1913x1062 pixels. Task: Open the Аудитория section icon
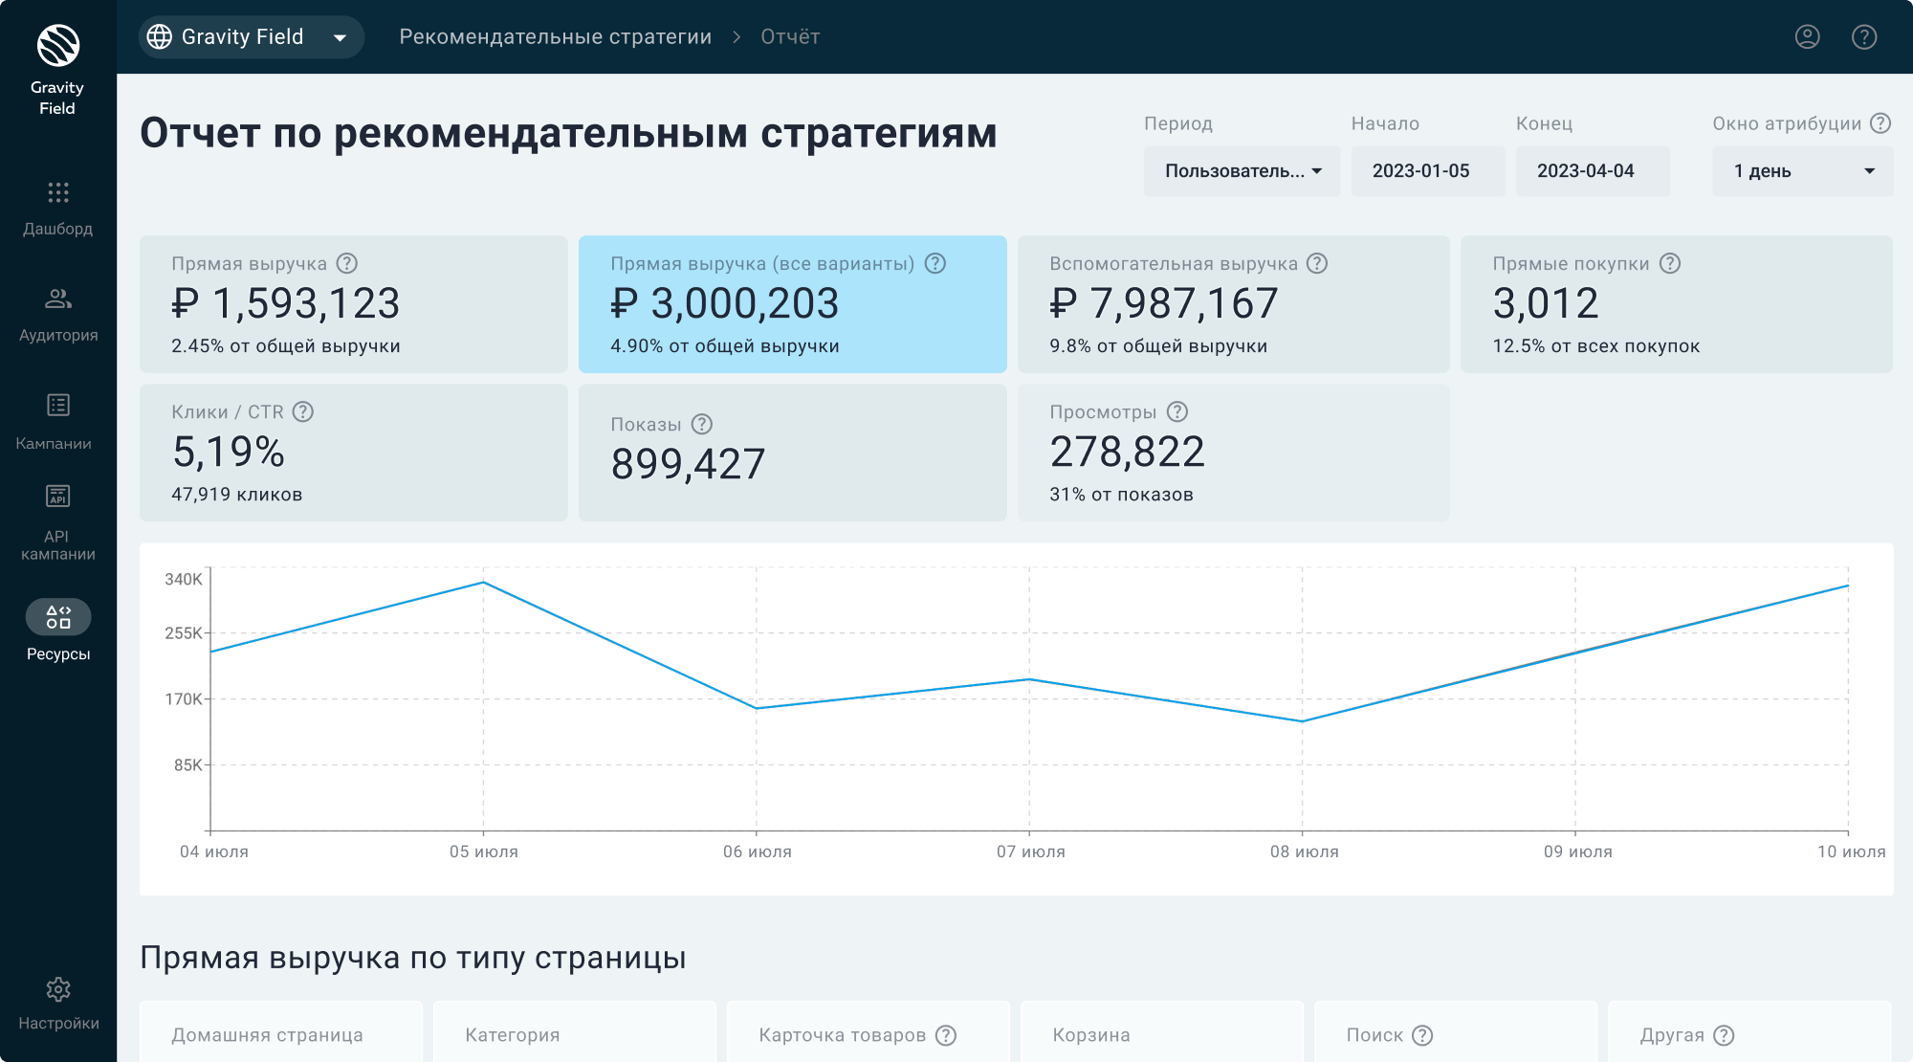tap(58, 299)
